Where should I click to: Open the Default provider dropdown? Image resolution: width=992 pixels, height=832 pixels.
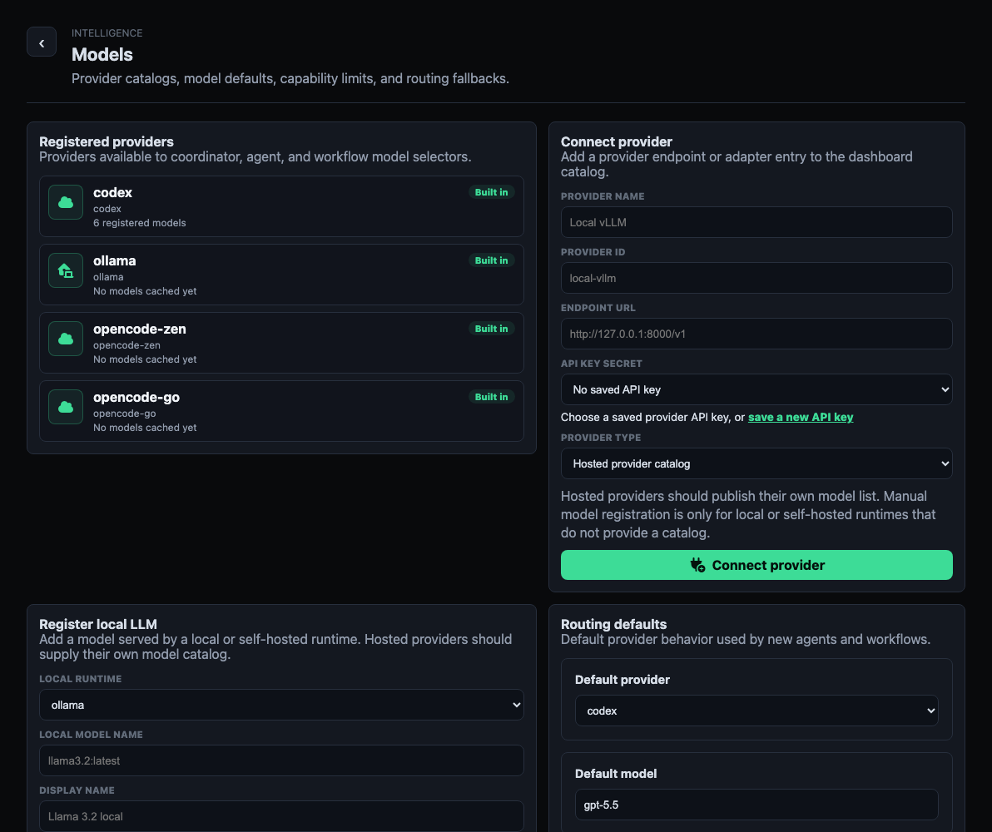(756, 711)
